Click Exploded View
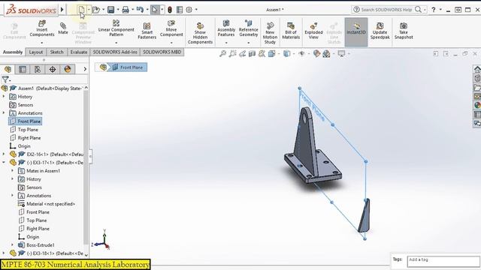This screenshot has height=270, width=481. [x=313, y=31]
